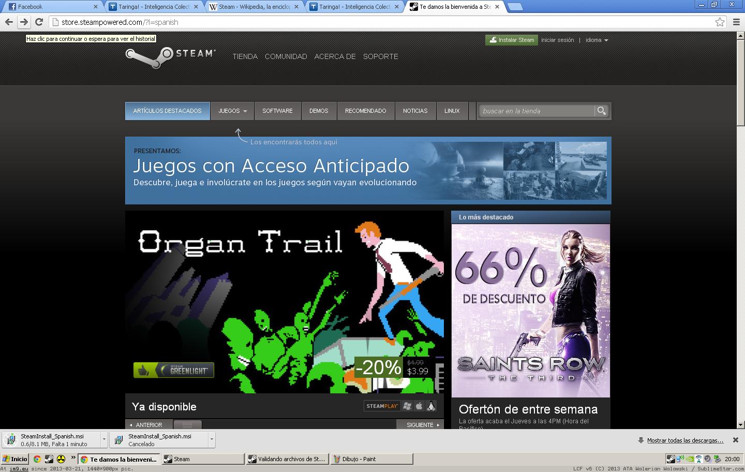The width and height of the screenshot is (745, 472).
Task: Open the DEMOS store tab
Action: [x=319, y=111]
